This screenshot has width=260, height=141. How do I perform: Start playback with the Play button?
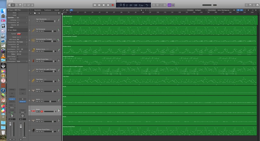coord(108,5)
